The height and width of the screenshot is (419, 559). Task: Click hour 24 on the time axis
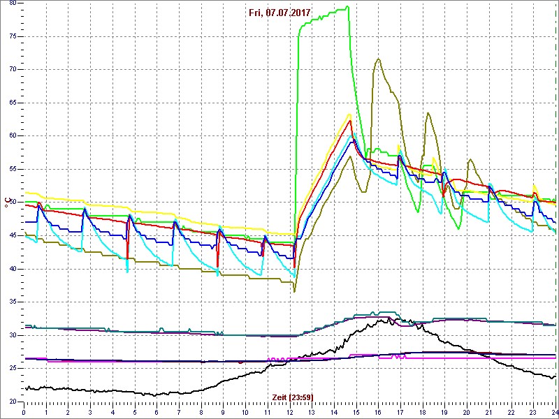pyautogui.click(x=555, y=412)
